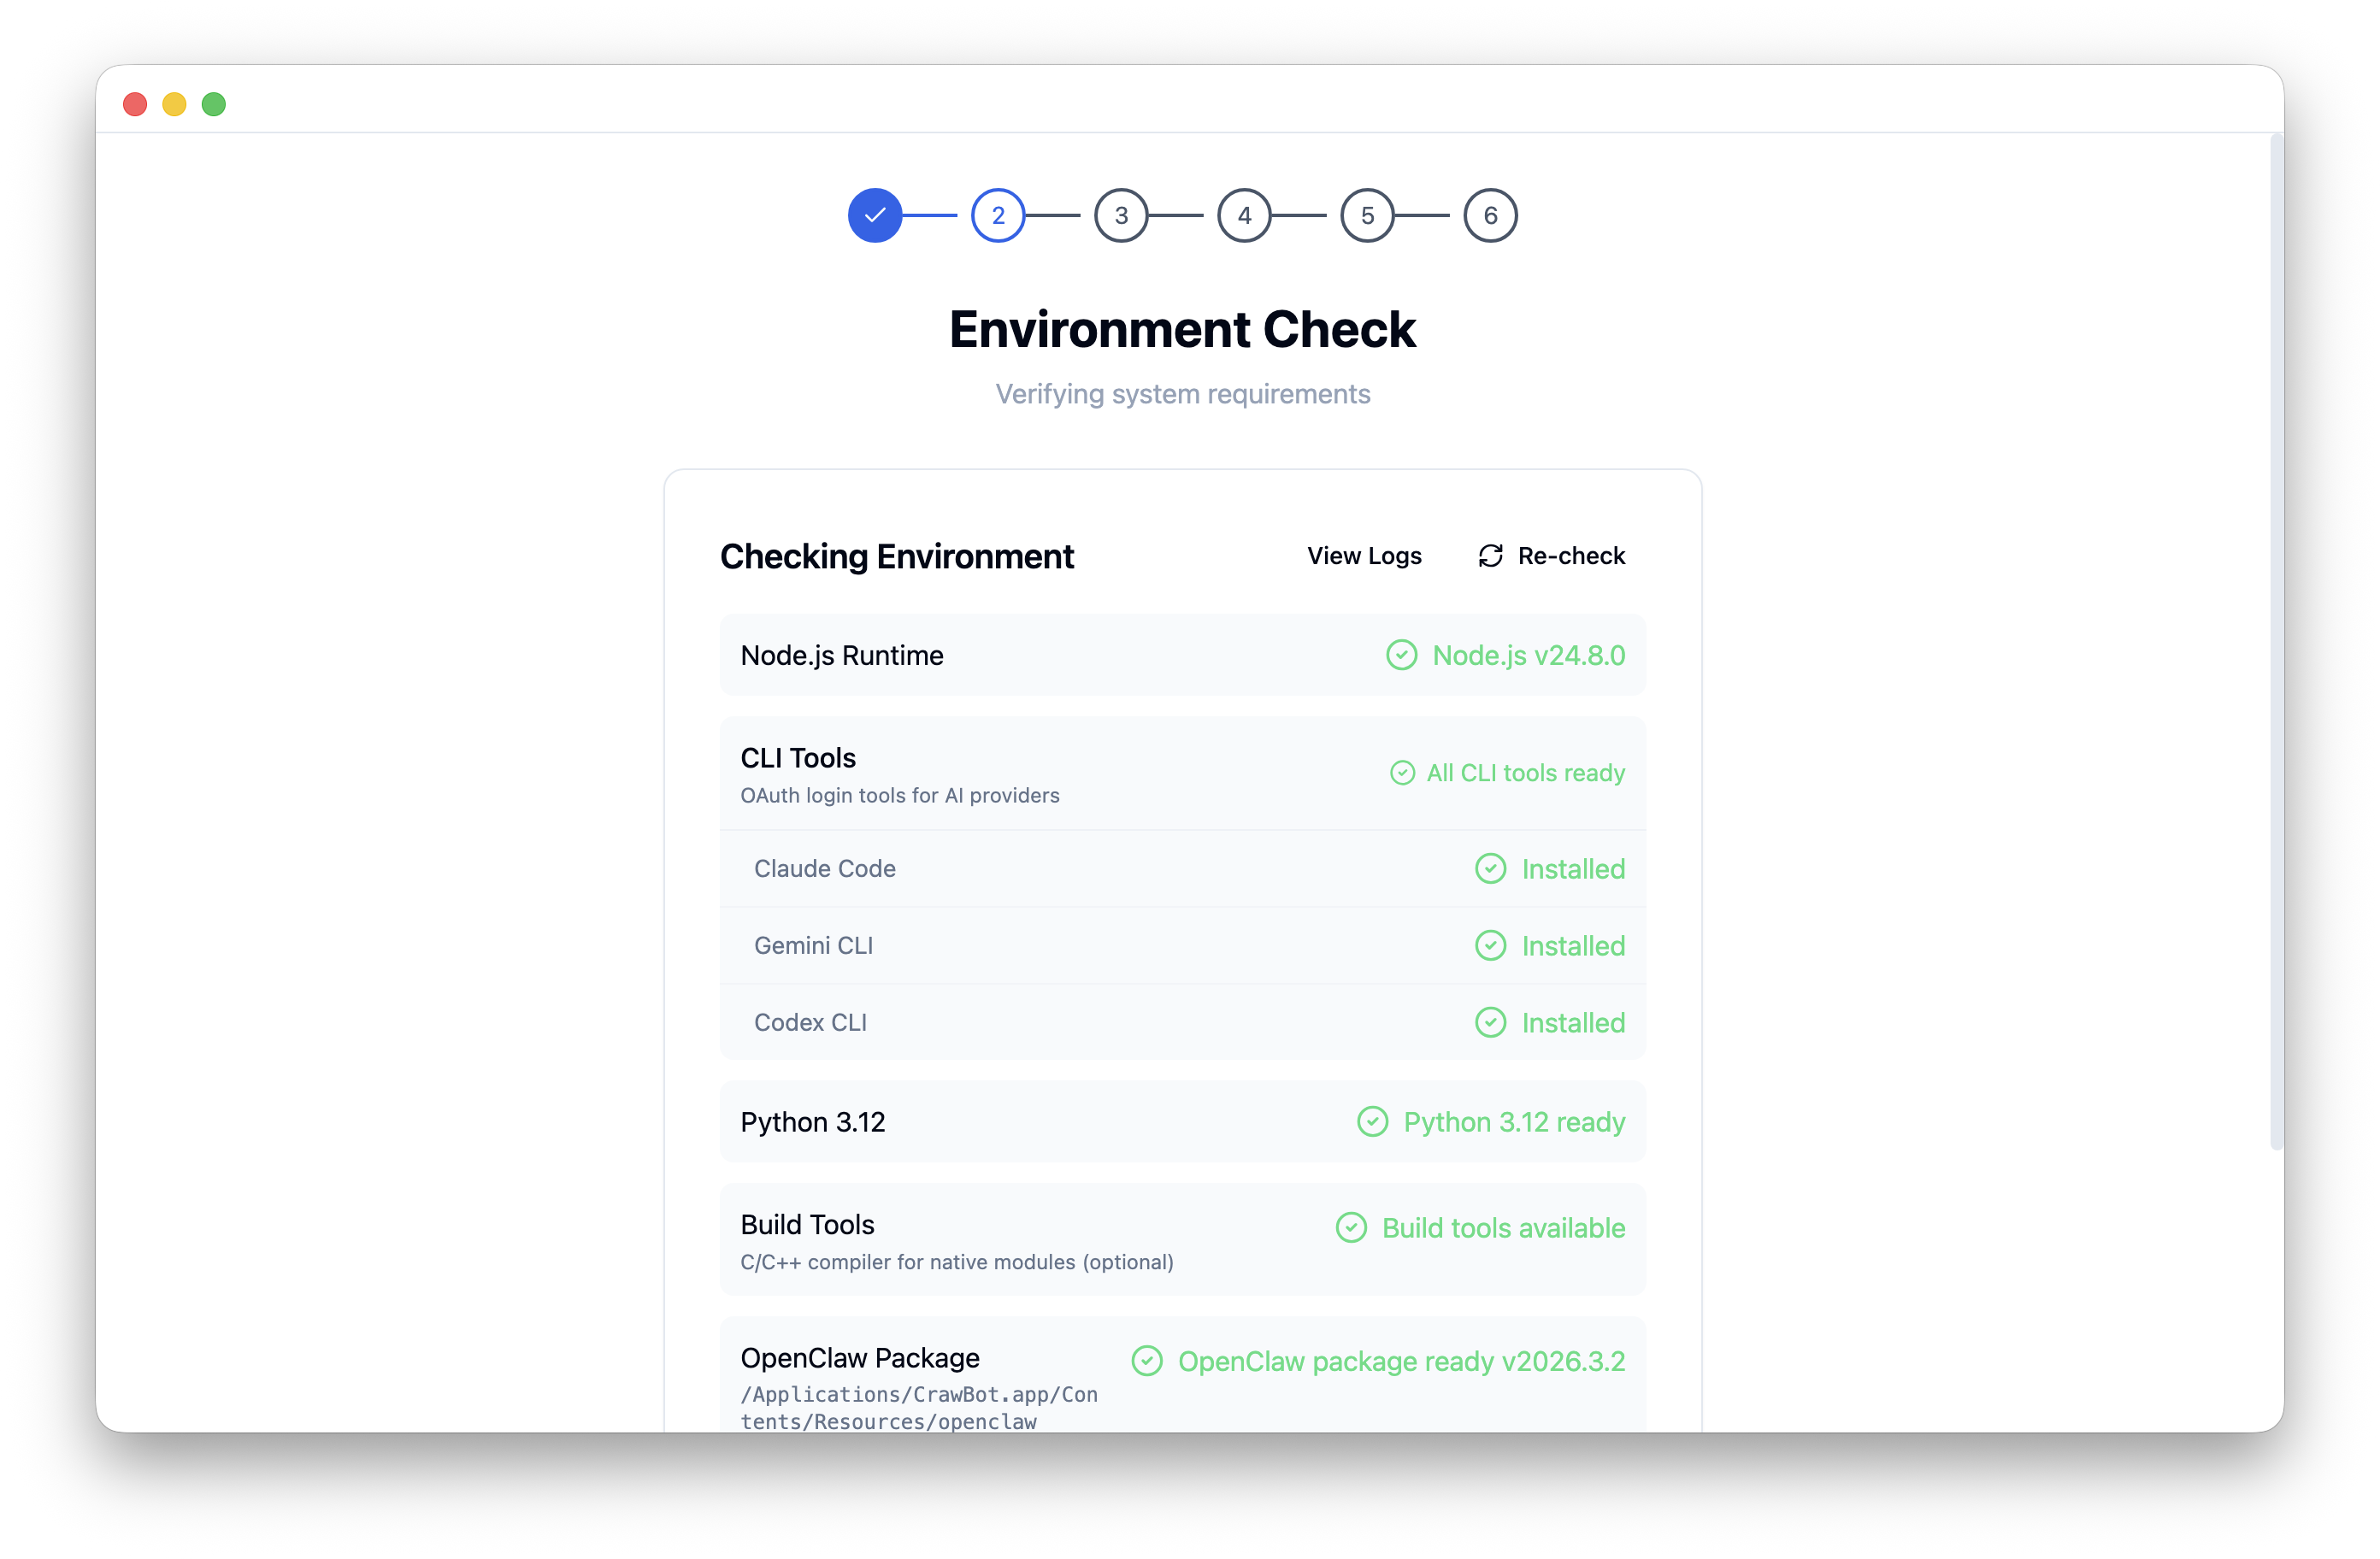Click the Re-check button

(1570, 556)
